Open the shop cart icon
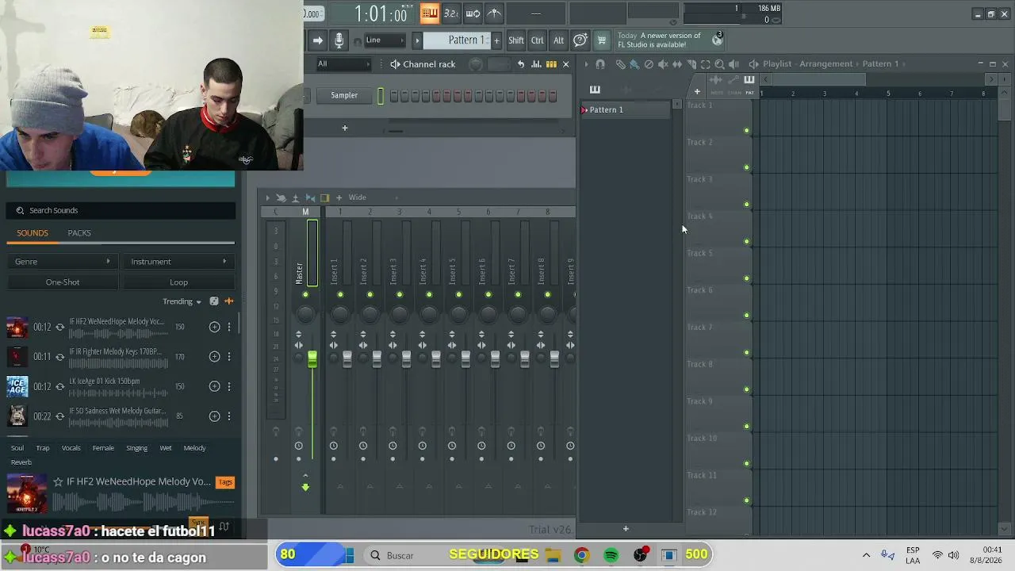 pos(602,40)
